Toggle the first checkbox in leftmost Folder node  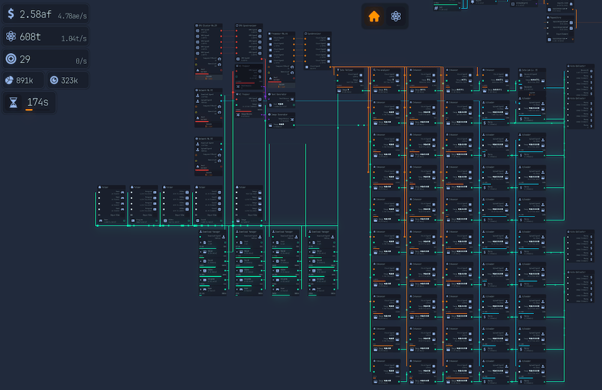pos(99,193)
